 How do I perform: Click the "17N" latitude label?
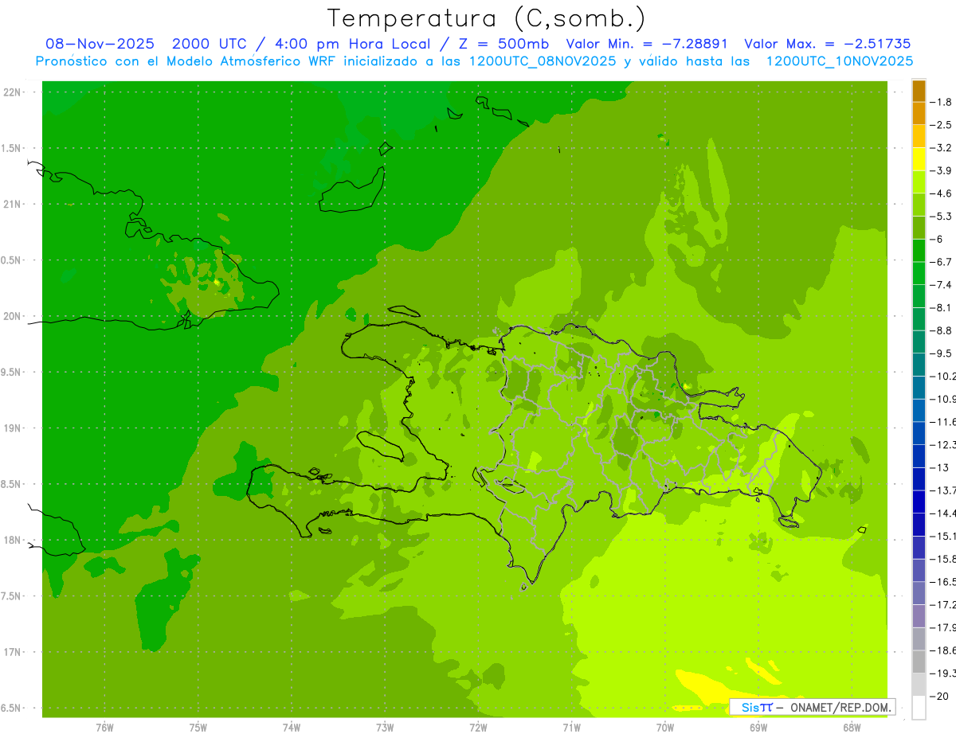click(14, 652)
